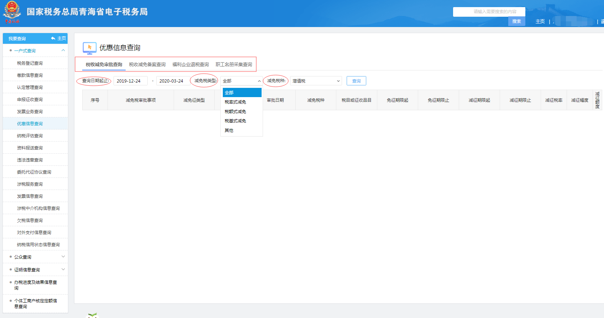
Task: Select 其他 option in dropdown list
Action: (242, 131)
